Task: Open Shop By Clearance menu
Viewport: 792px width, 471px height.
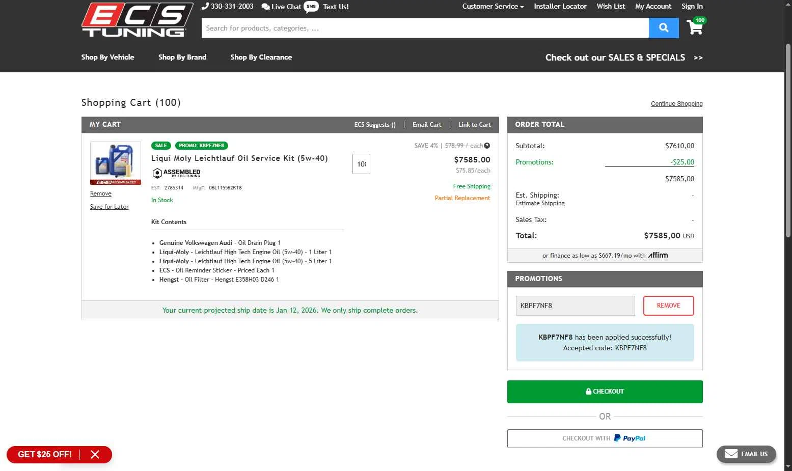Action: pyautogui.click(x=261, y=57)
